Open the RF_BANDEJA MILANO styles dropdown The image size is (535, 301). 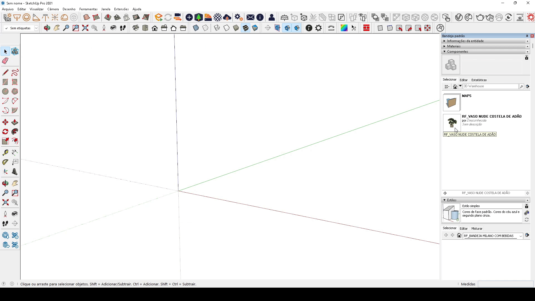(x=521, y=236)
